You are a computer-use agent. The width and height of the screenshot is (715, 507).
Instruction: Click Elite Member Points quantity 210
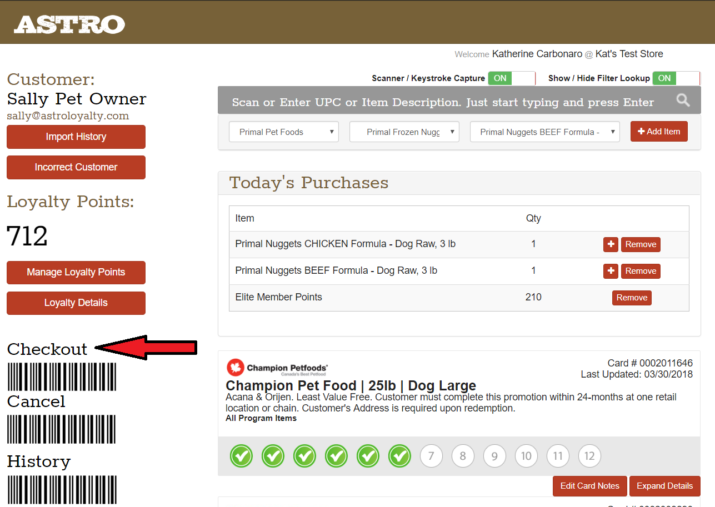coord(533,297)
